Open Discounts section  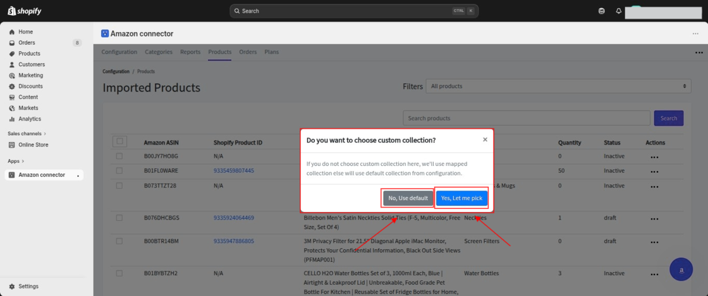[30, 86]
